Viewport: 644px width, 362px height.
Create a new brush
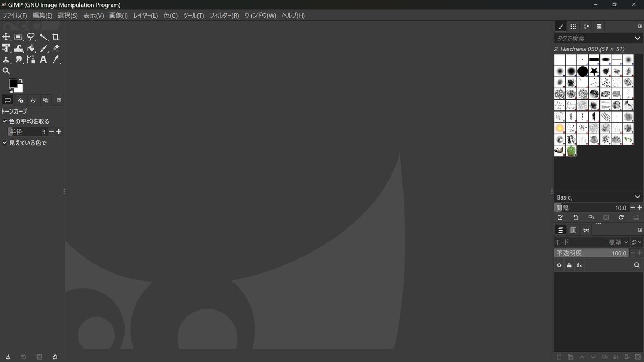pyautogui.click(x=575, y=217)
